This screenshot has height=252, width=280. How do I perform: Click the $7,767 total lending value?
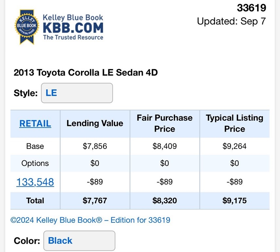[95, 200]
